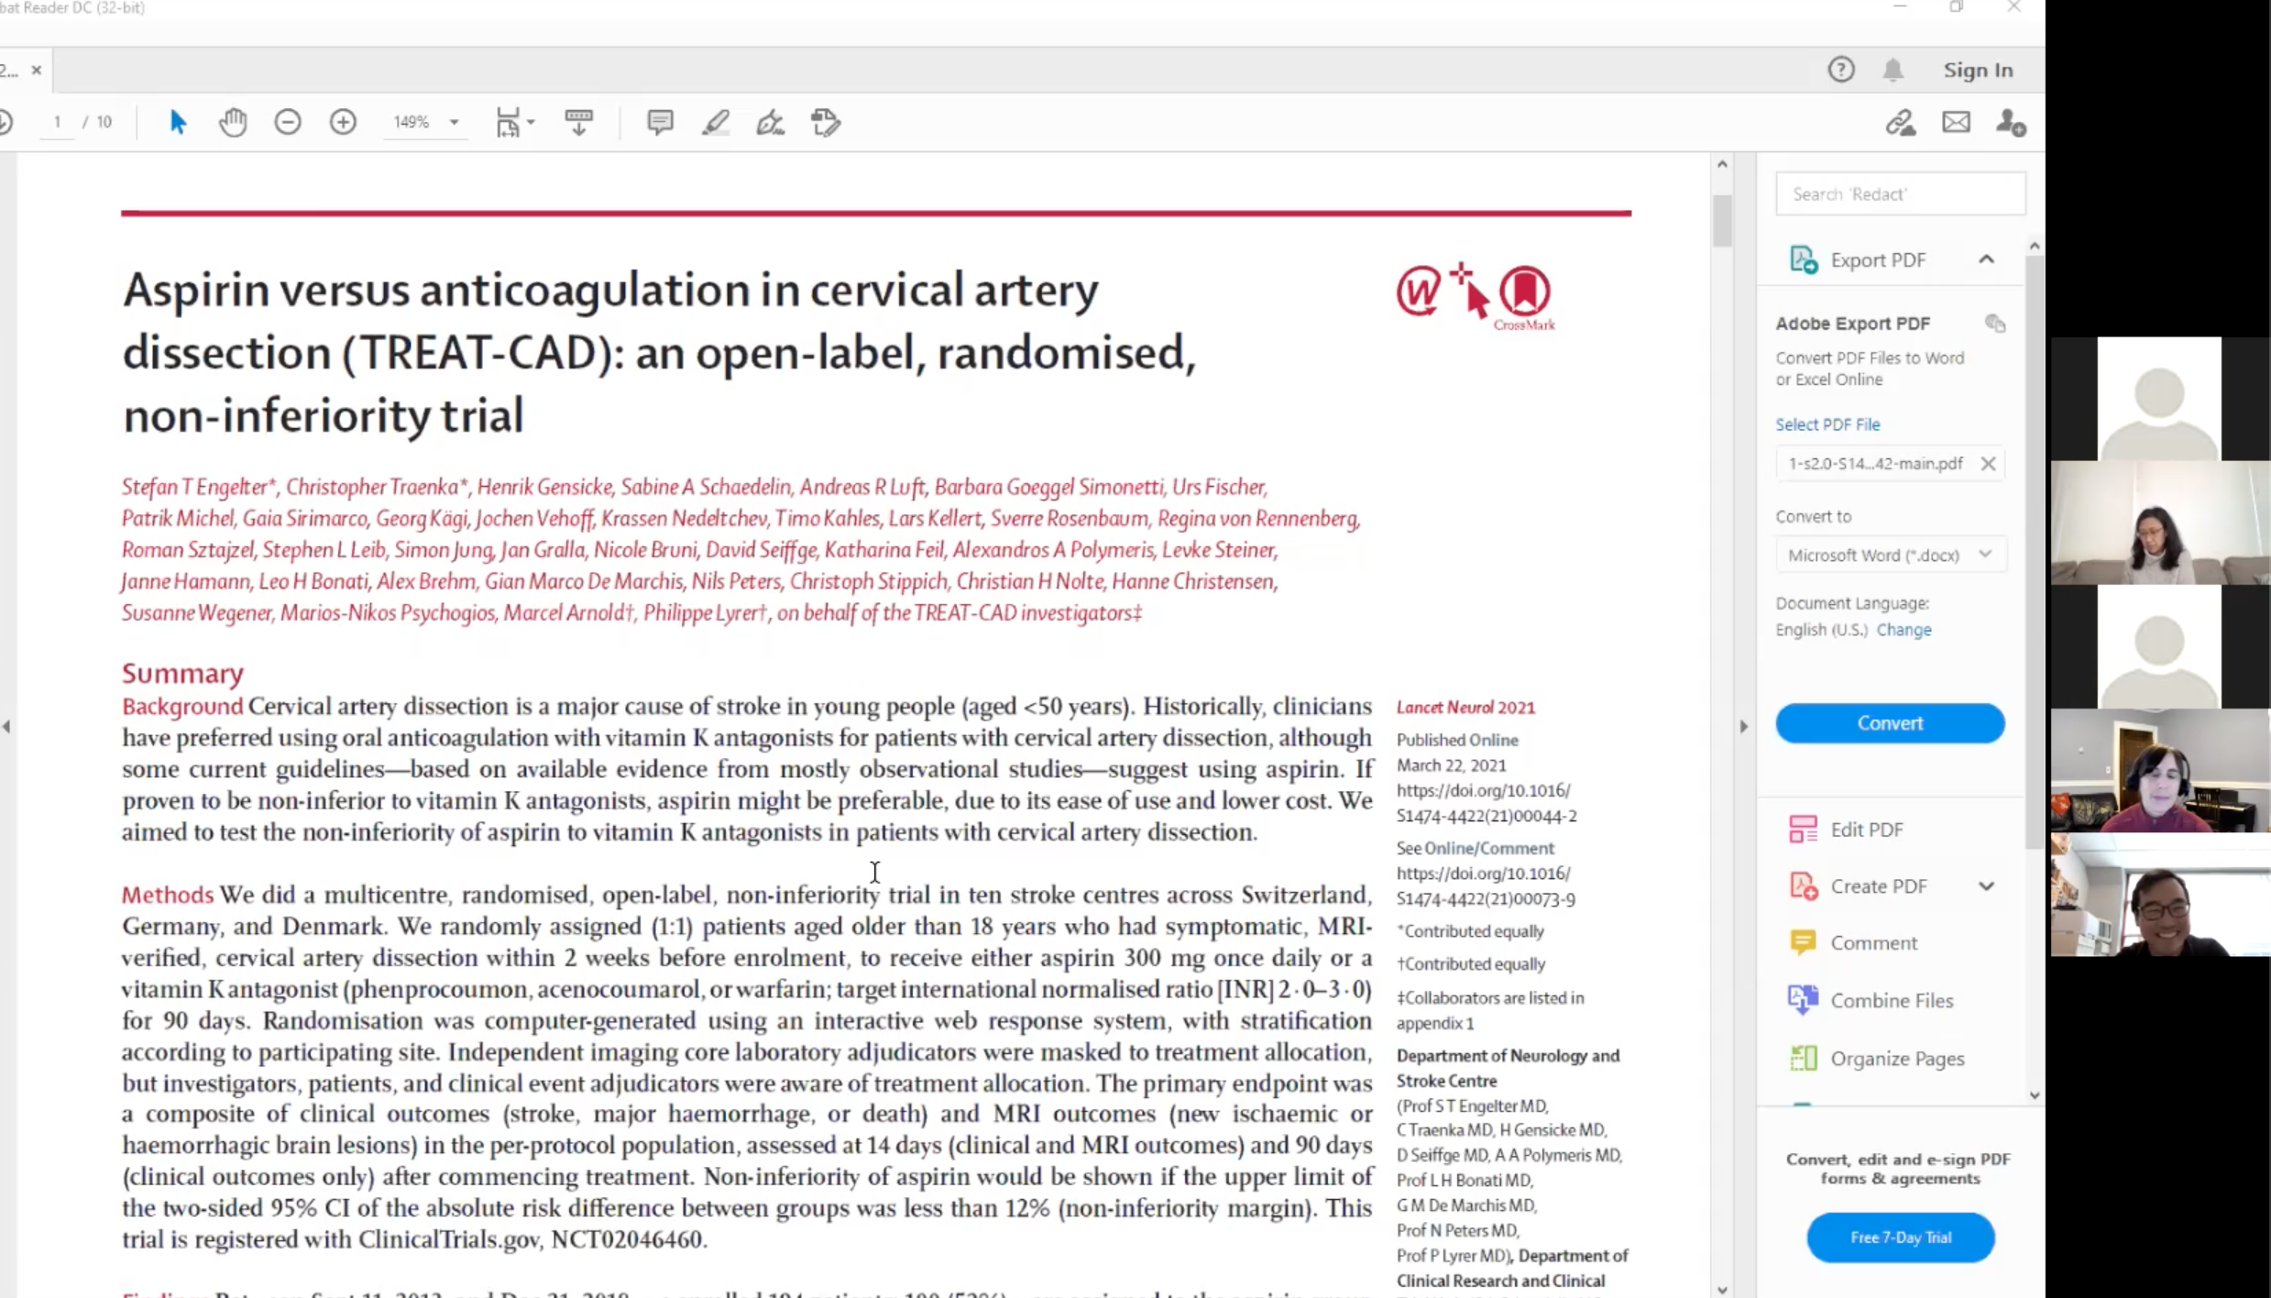Open the fit page options dropdown

[x=515, y=122]
